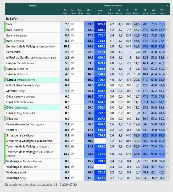The width and height of the screenshot is (173, 192).
Task: Open the clock icon for Gandia Parpalló-Borrell
Action: point(168,80)
